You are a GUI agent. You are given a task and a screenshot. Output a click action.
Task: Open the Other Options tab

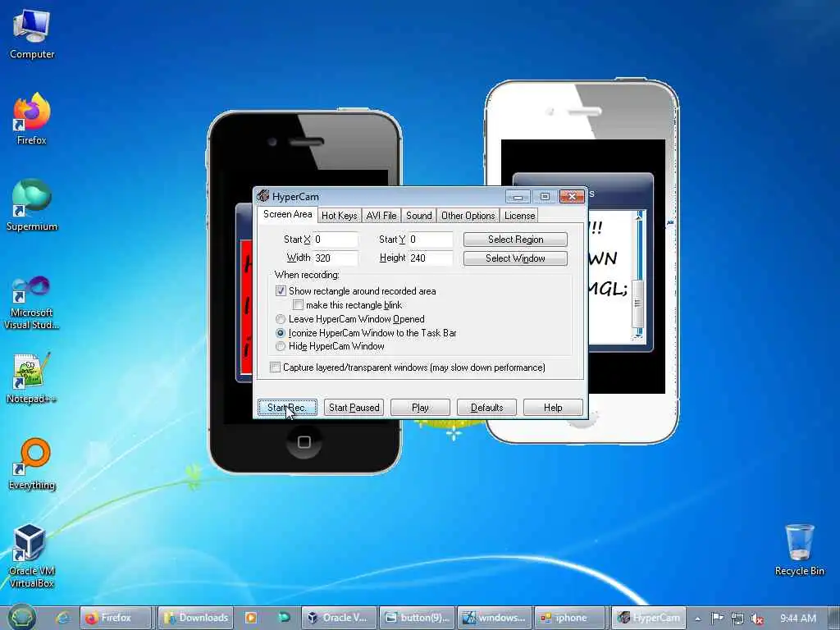click(468, 216)
